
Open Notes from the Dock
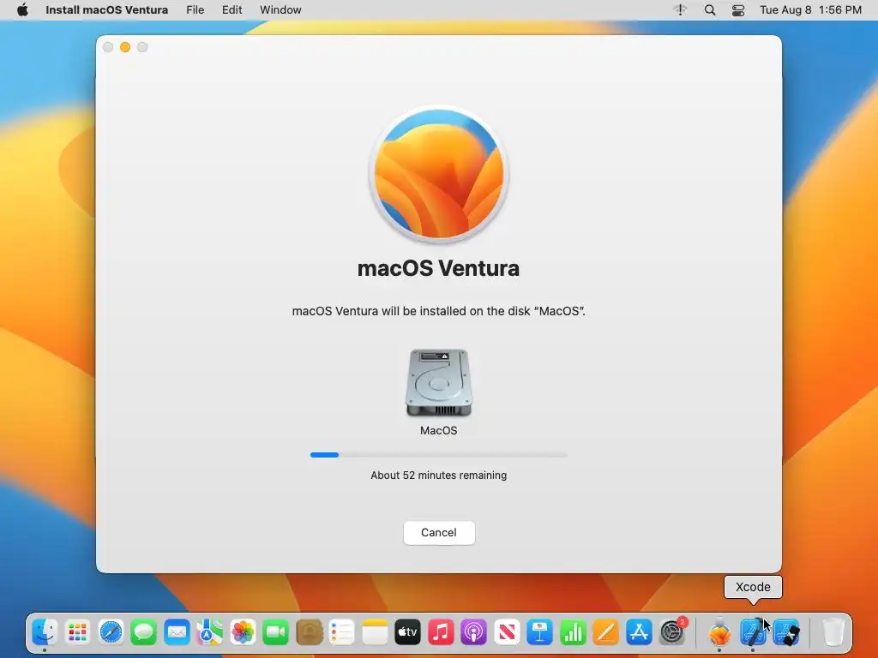(x=375, y=632)
